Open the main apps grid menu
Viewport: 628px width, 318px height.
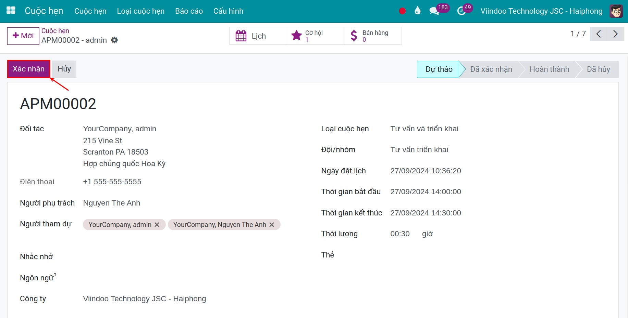(x=11, y=10)
